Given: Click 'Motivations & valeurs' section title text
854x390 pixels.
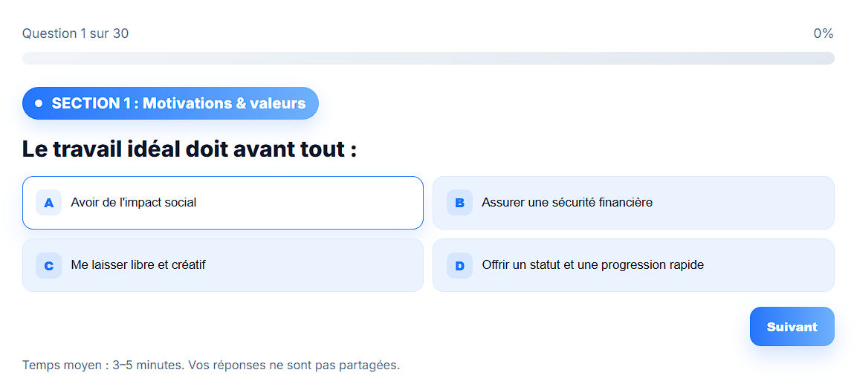Looking at the screenshot, I should (x=224, y=103).
